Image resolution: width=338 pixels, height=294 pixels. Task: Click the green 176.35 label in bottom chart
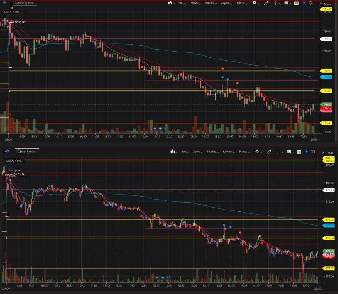329,251
